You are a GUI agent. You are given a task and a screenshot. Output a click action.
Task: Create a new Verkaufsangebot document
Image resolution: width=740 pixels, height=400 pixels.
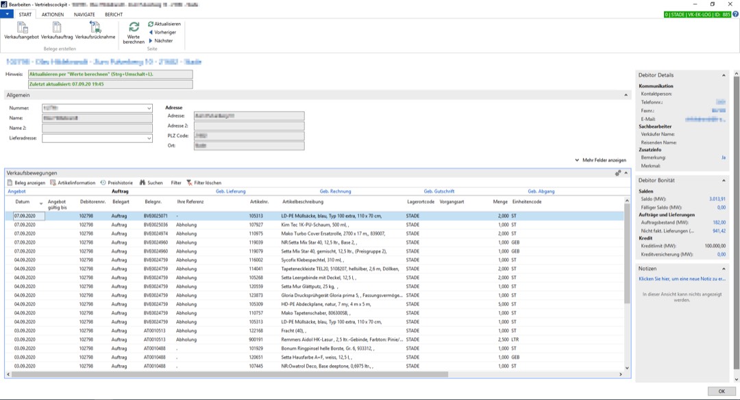point(22,31)
